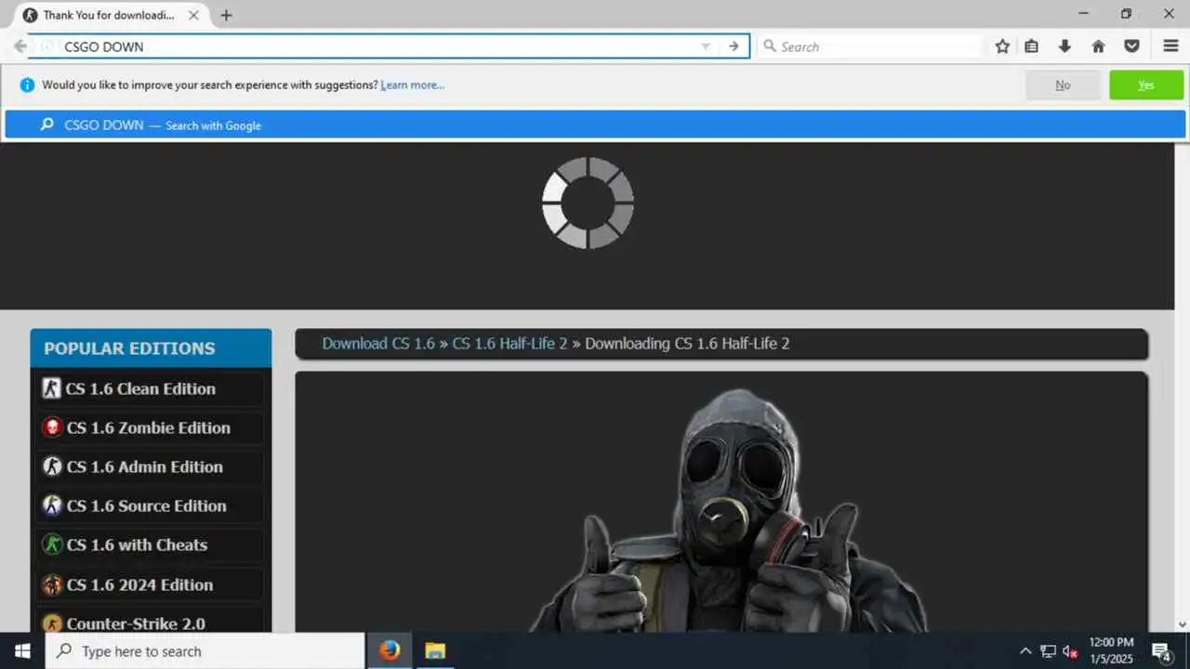Open the bookmarks list icon
The width and height of the screenshot is (1190, 669).
1032,46
